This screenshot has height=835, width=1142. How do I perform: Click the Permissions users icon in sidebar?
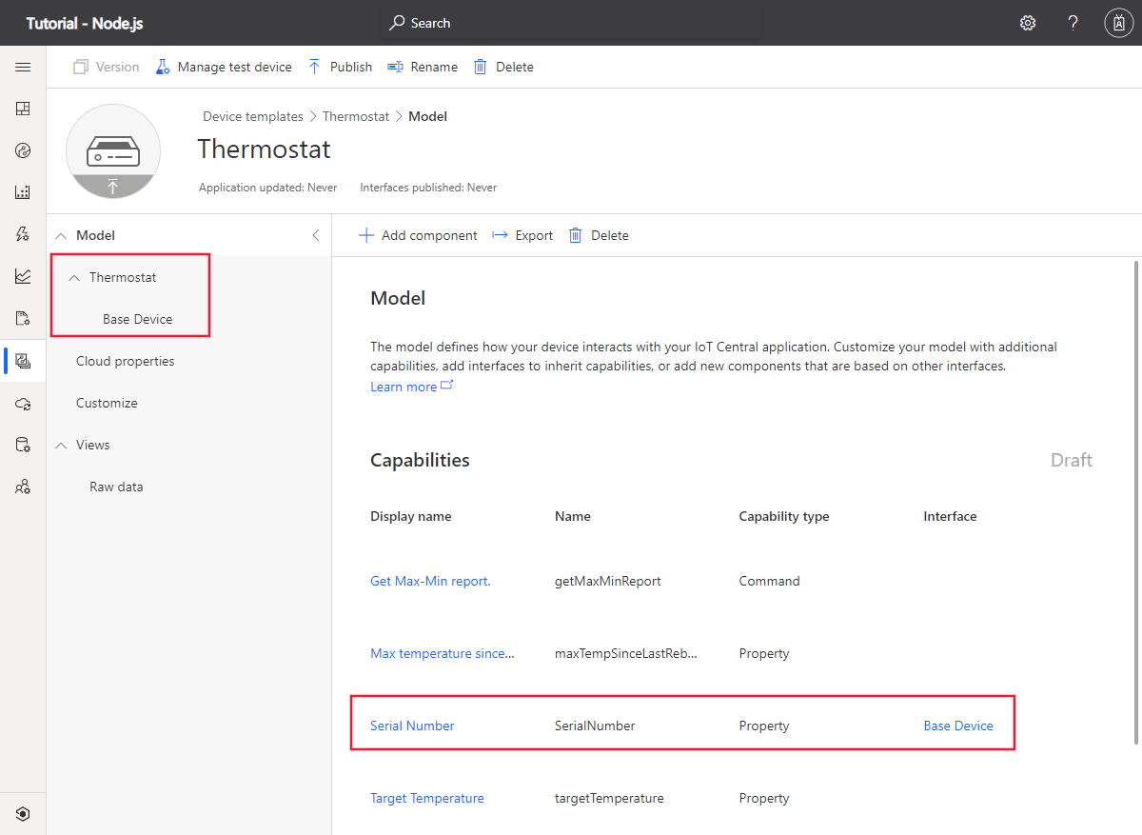click(24, 487)
